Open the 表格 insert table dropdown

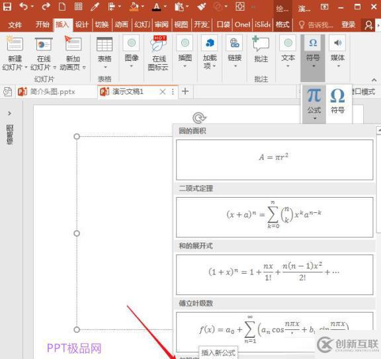point(105,52)
